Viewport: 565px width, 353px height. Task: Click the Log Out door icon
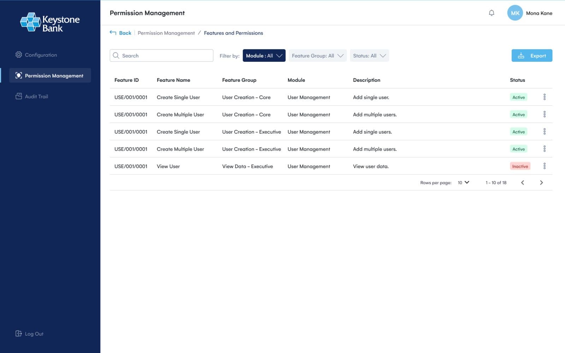tap(19, 334)
